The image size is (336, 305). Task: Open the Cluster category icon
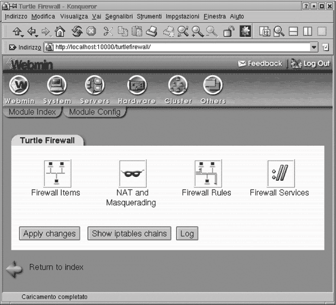[178, 85]
